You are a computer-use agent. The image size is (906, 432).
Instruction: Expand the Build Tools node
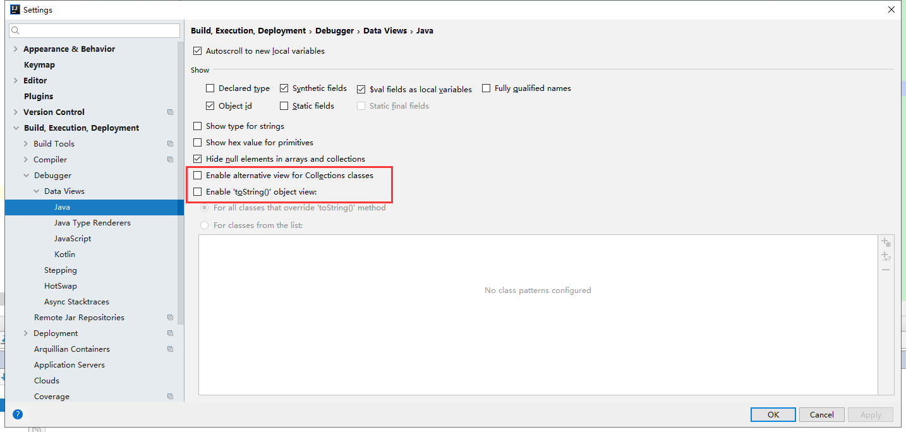click(x=26, y=143)
